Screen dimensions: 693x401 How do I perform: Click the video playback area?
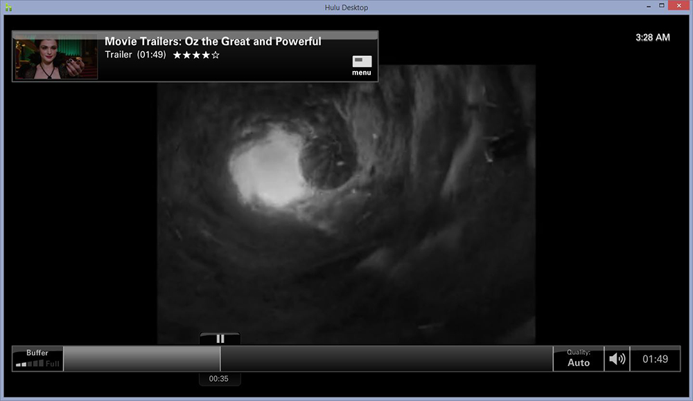[x=346, y=204]
